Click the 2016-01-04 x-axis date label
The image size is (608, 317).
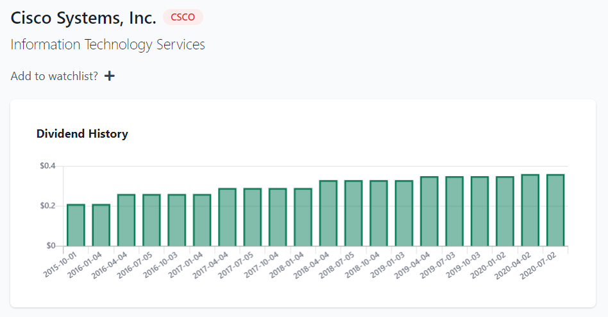[x=85, y=264]
